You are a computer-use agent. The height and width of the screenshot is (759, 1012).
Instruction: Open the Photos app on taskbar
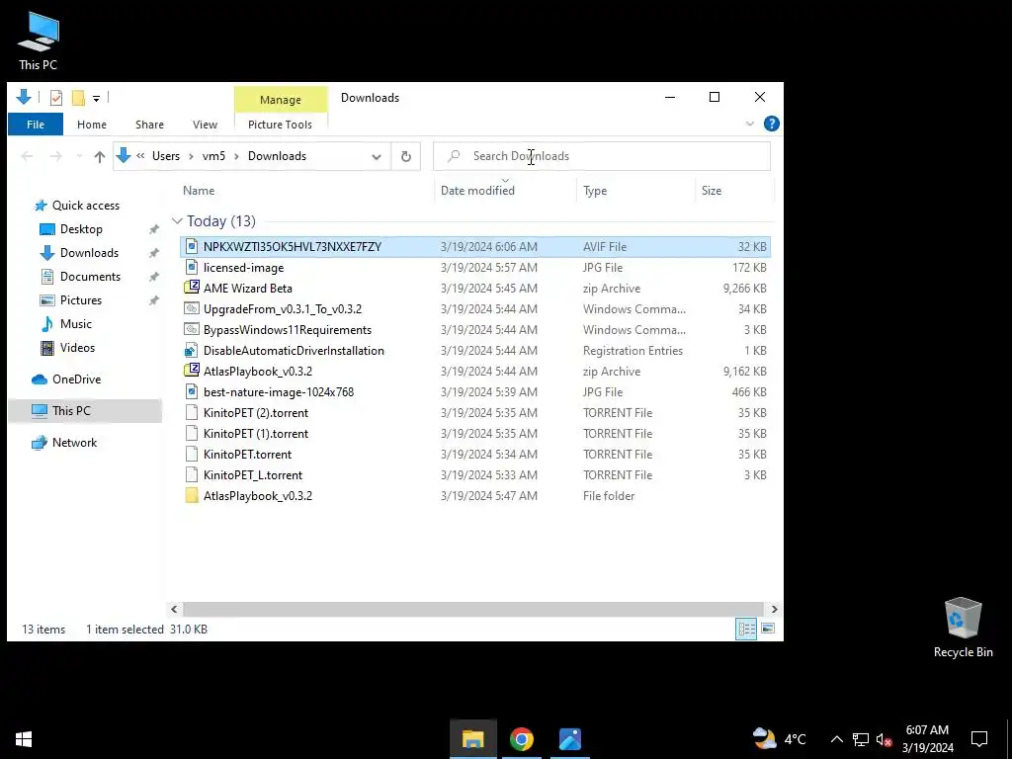(570, 739)
